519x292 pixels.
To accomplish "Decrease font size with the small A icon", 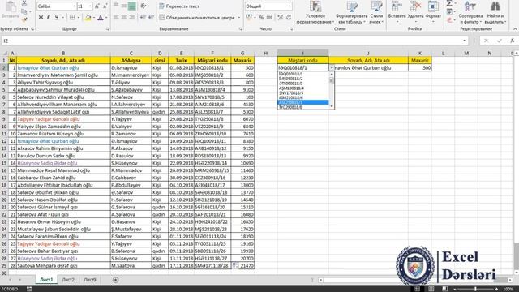I will pos(105,6).
